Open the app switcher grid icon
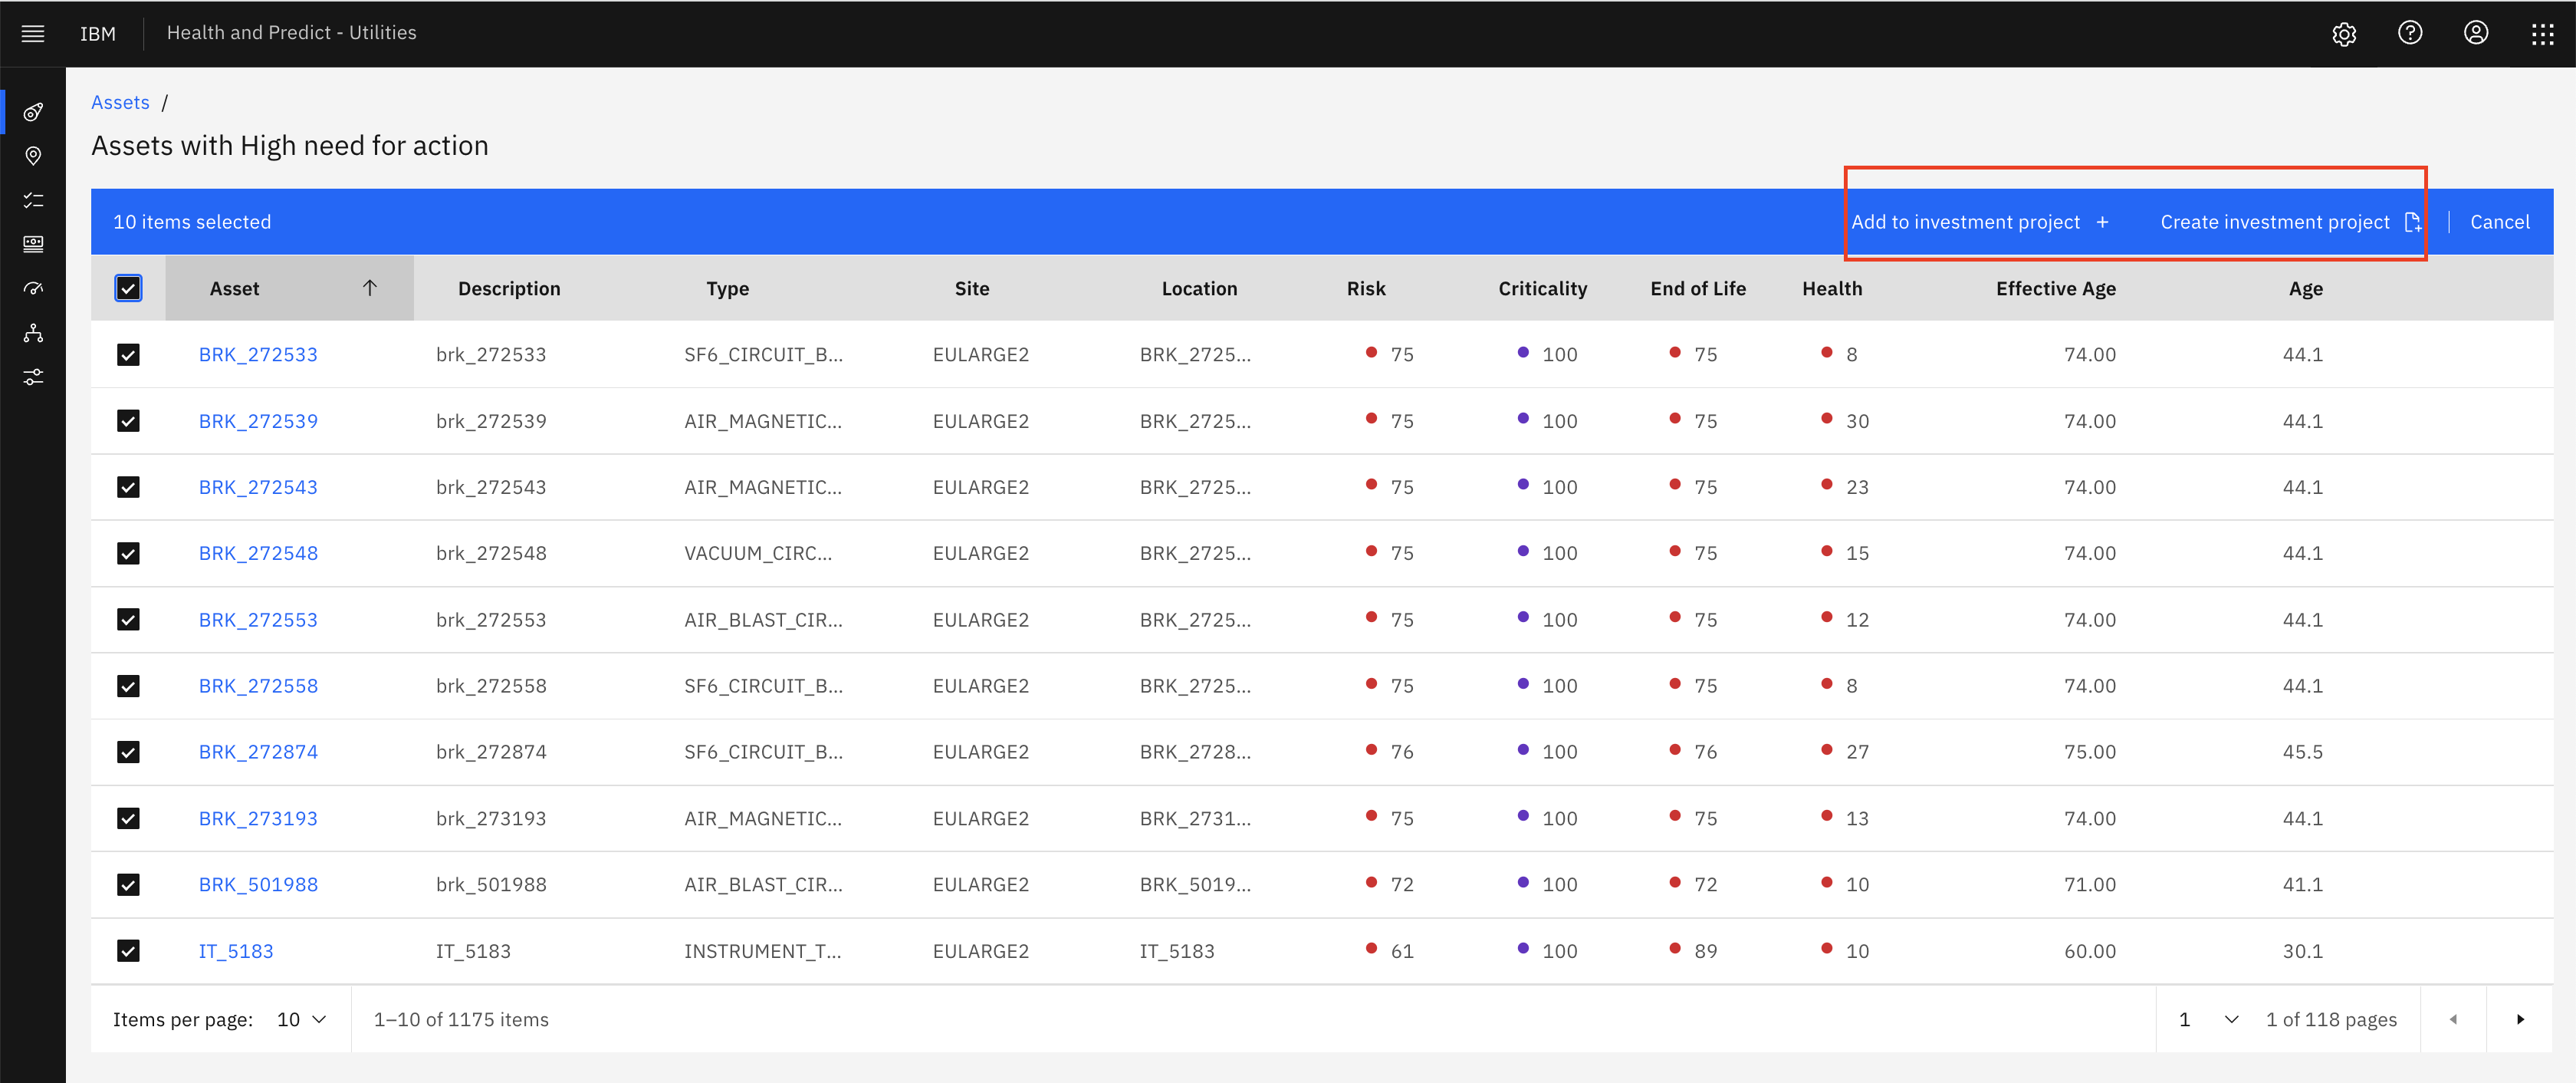 2542,34
